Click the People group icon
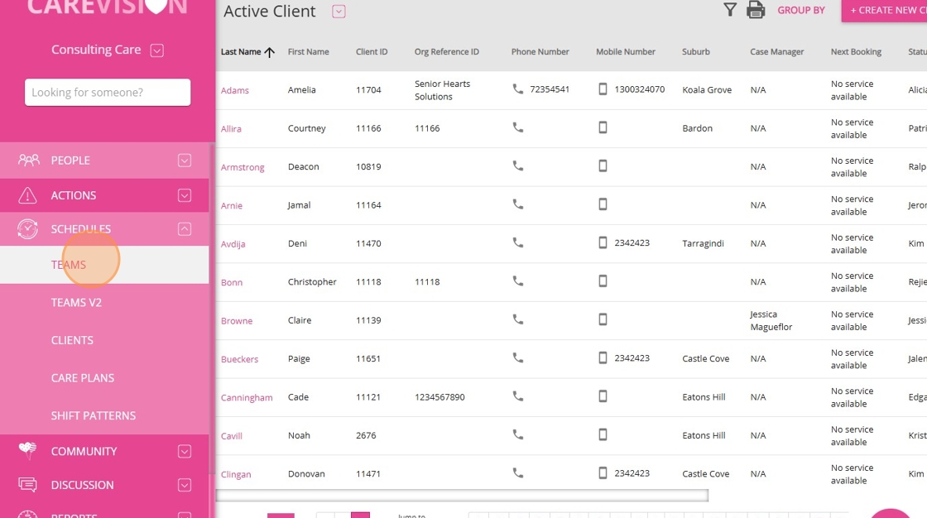 point(28,161)
